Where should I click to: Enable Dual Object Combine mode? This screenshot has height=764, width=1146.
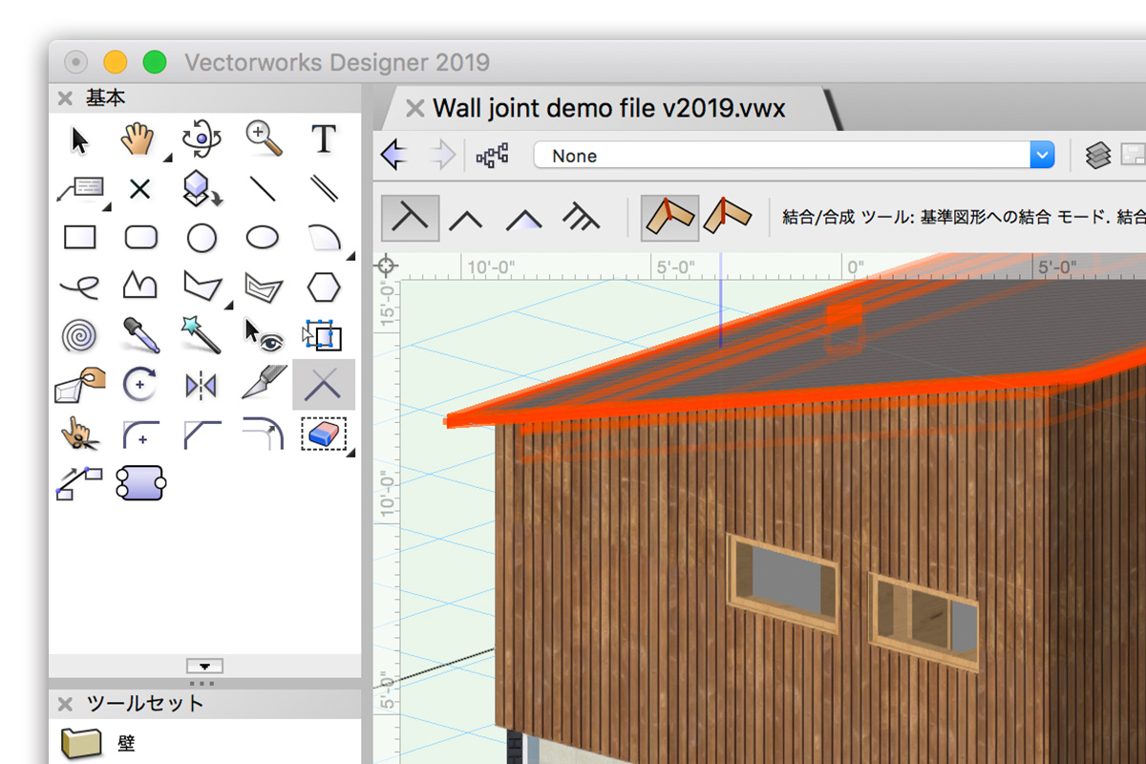click(x=523, y=219)
